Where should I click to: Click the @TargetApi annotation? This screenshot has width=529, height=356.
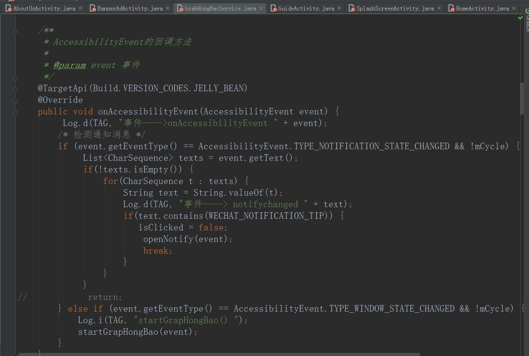(x=63, y=89)
